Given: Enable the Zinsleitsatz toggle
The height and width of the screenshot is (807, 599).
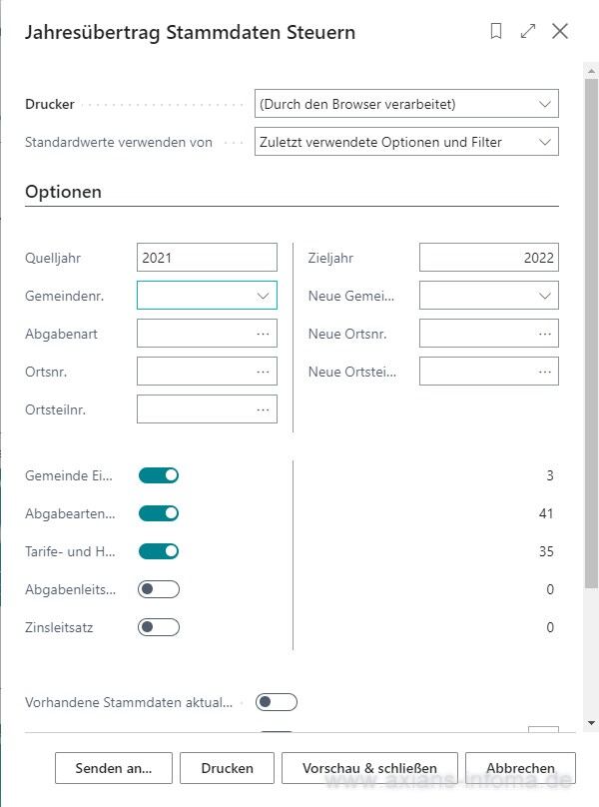Looking at the screenshot, I should [159, 627].
